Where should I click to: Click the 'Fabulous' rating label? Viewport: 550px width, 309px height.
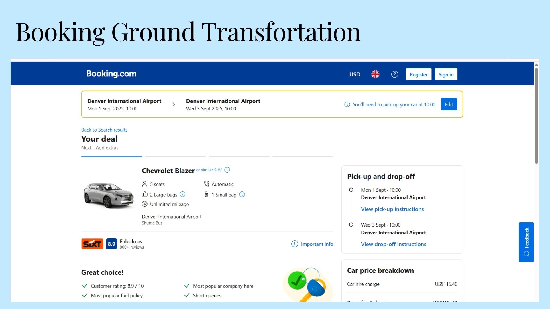pyautogui.click(x=131, y=241)
